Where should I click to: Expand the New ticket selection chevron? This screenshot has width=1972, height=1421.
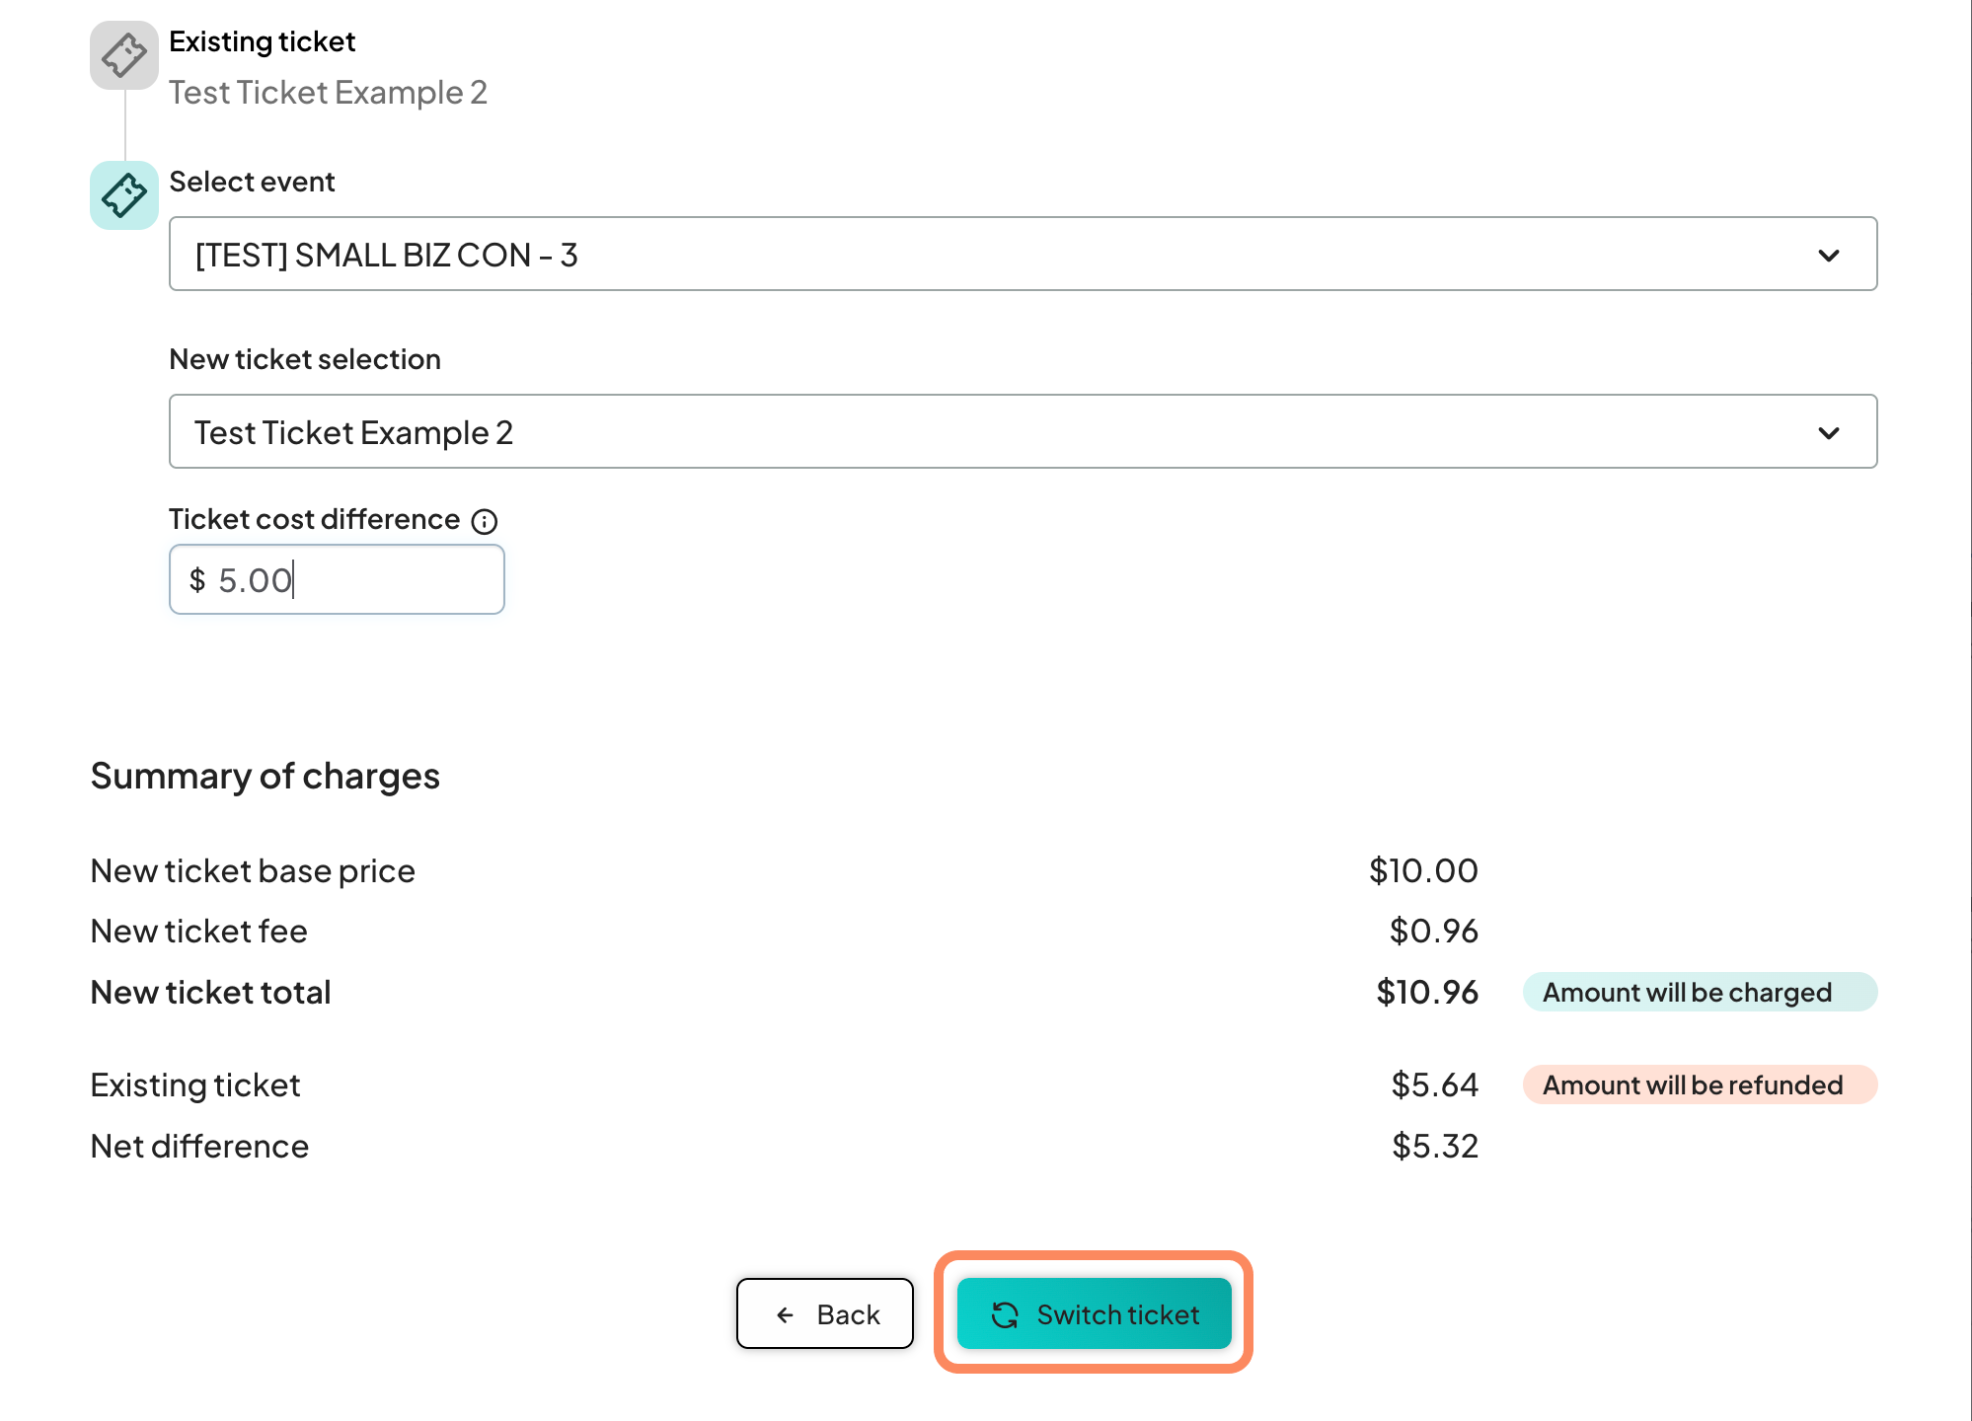coord(1828,433)
